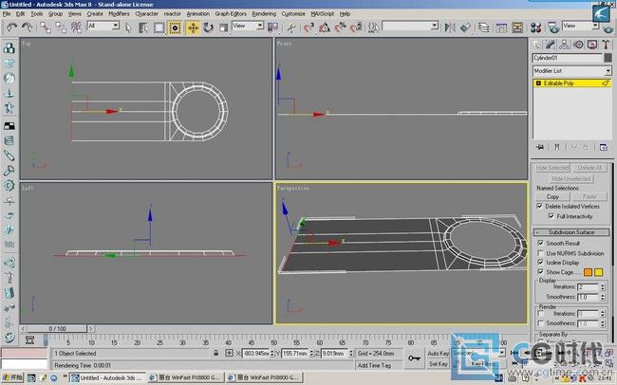Switch to Hierarchy command panel tab
The width and height of the screenshot is (617, 385).
pyautogui.click(x=564, y=45)
